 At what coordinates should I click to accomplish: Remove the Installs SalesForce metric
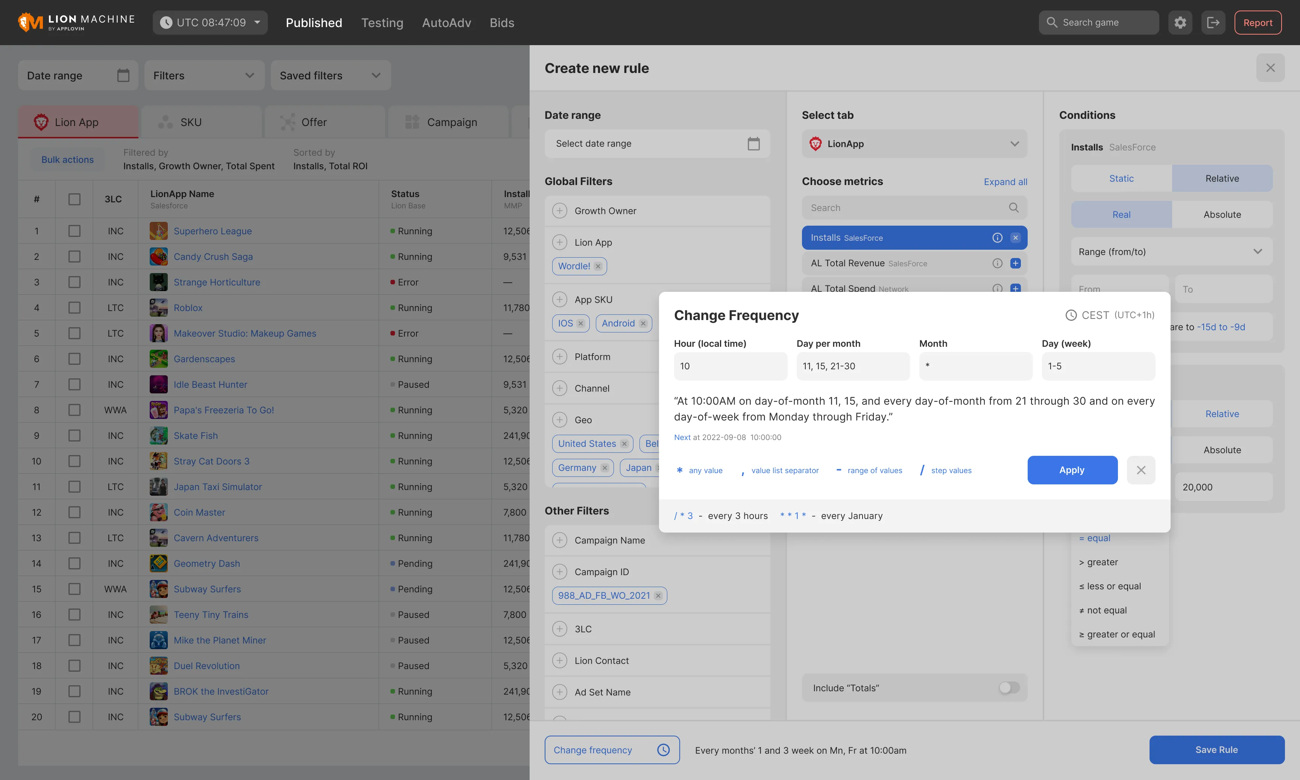1016,238
